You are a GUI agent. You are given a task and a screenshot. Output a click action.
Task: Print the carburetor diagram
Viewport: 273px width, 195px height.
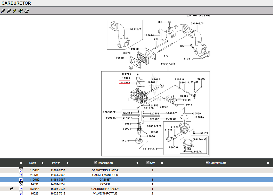coord(27,11)
